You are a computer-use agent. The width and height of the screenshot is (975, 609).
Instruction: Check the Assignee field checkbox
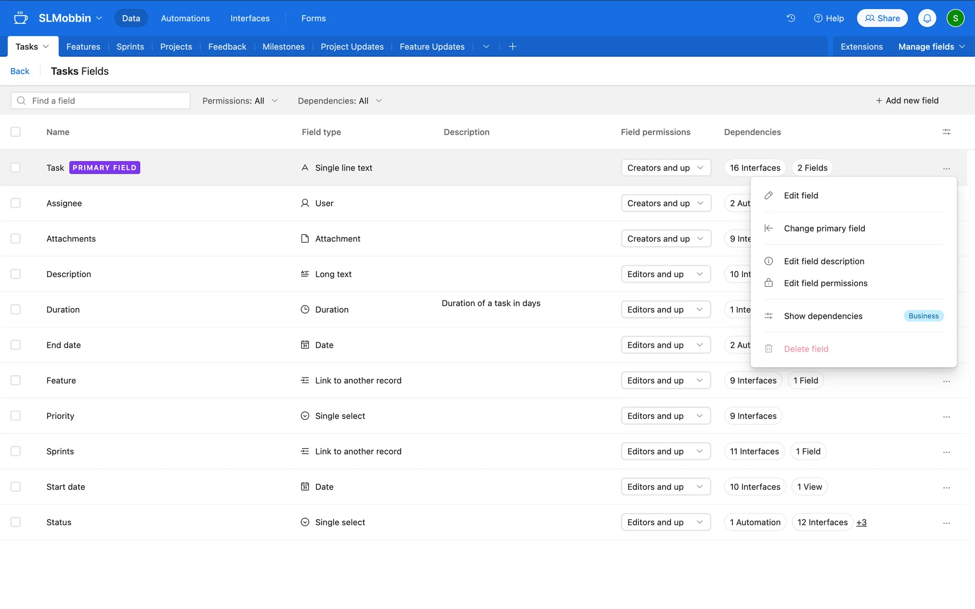16,203
